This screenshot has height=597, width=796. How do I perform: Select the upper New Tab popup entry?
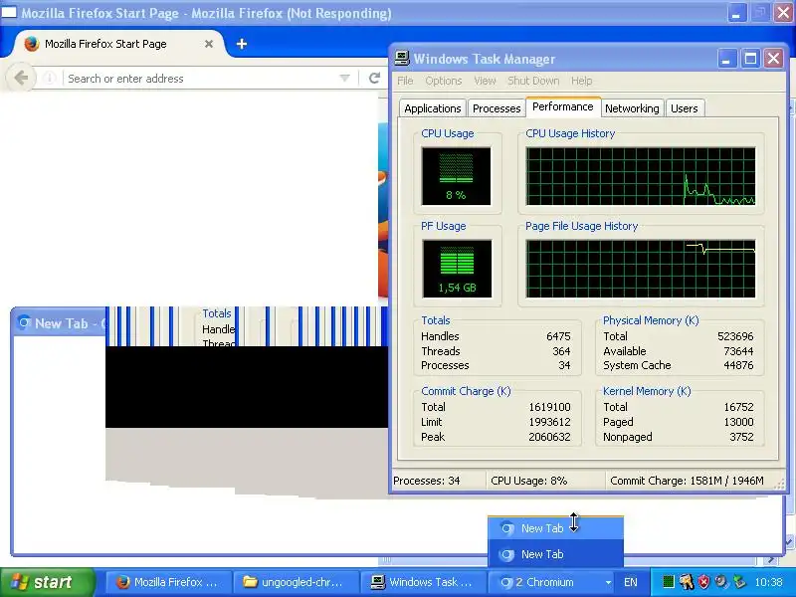coord(555,528)
